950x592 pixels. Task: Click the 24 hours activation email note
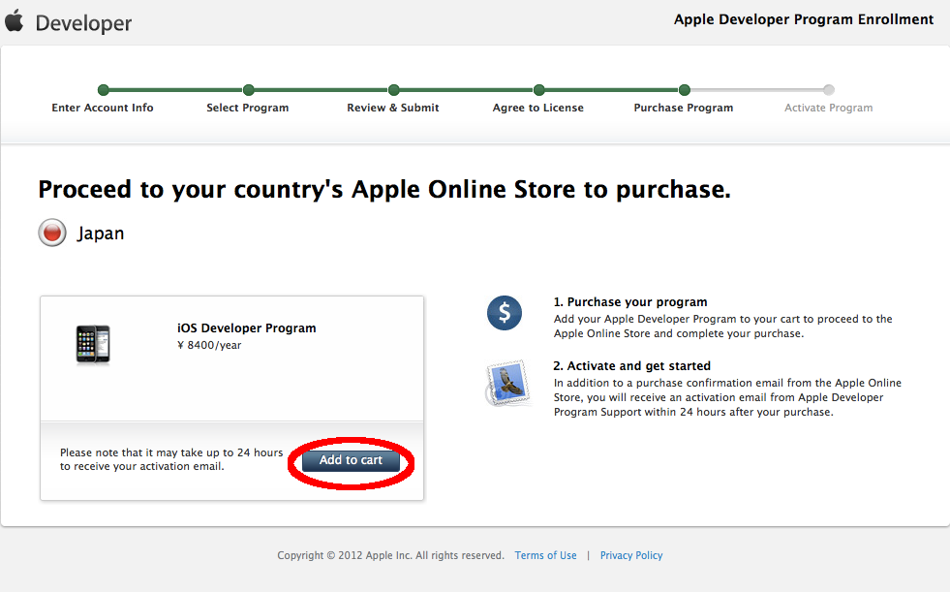click(171, 459)
